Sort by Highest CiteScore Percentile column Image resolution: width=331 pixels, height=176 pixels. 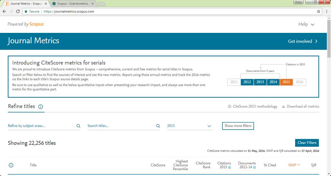(180, 165)
